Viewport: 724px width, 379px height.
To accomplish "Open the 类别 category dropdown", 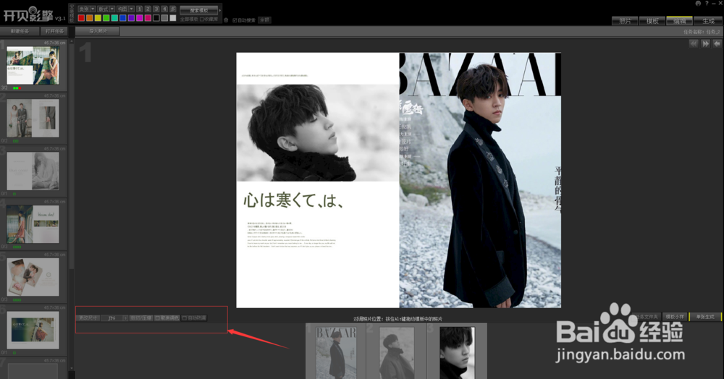I will (x=86, y=9).
